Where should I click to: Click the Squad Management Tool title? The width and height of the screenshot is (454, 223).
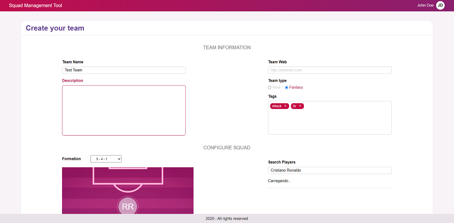point(36,5)
